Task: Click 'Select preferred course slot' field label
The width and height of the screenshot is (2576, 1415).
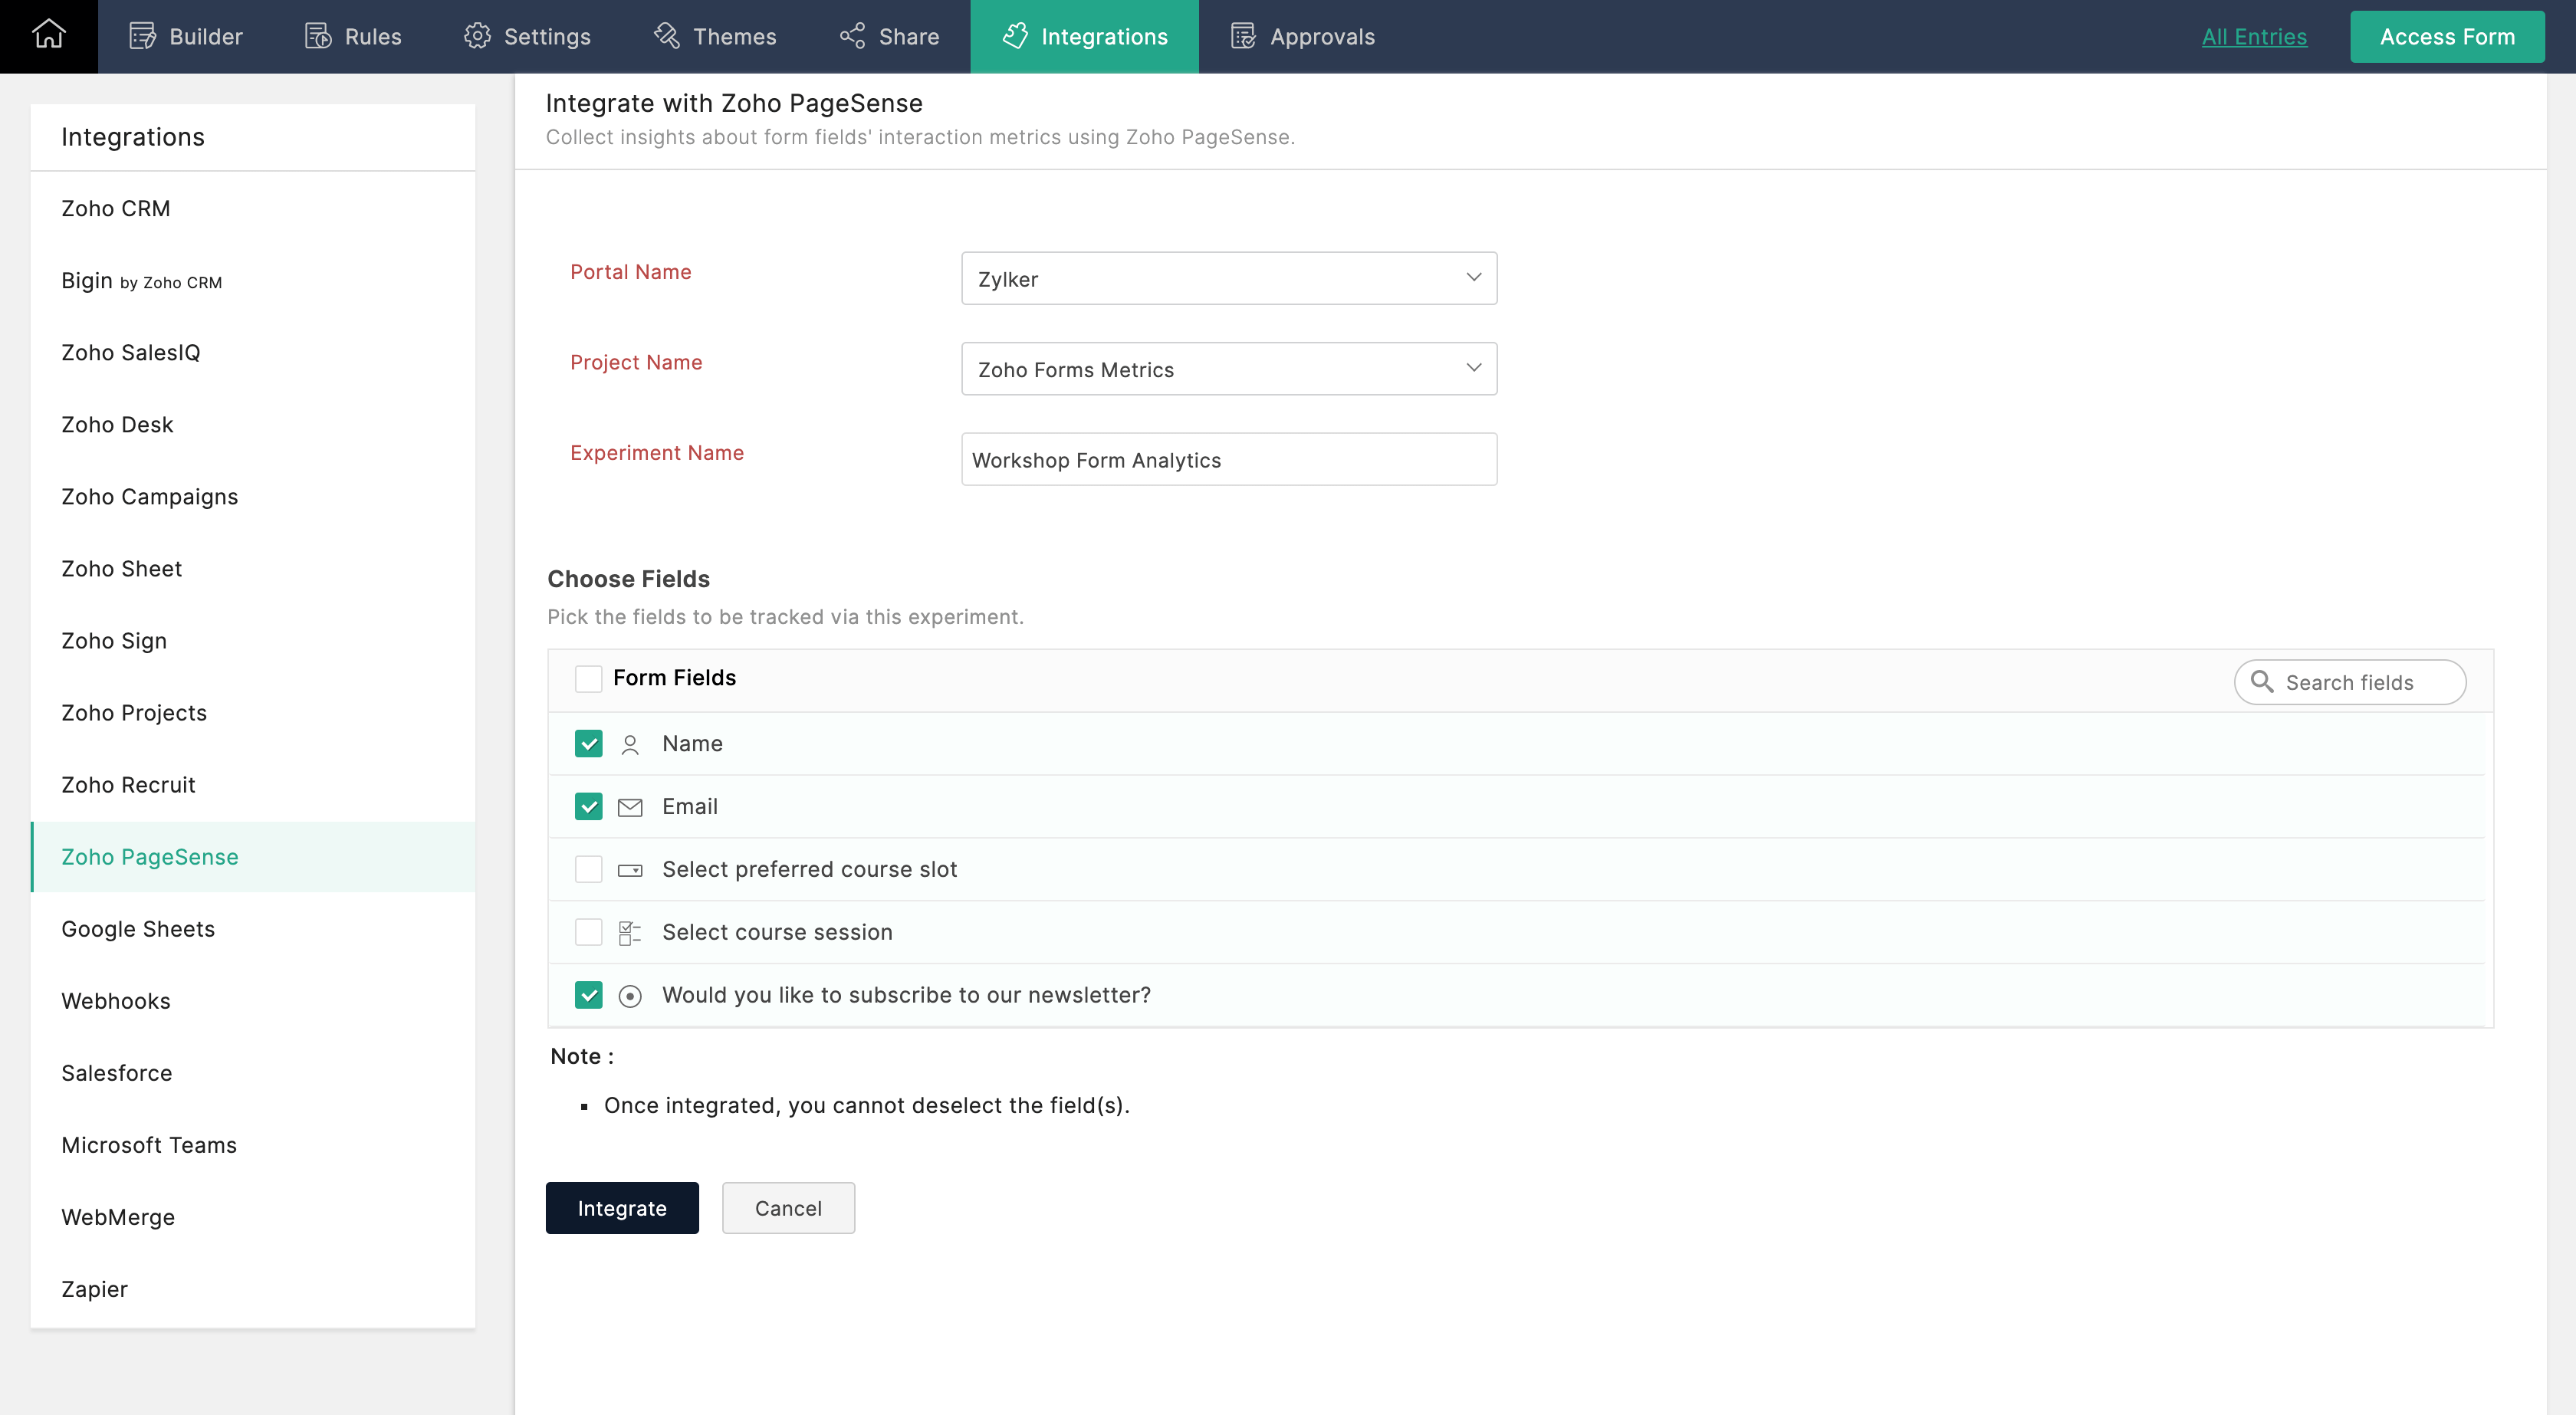Action: [x=809, y=869]
